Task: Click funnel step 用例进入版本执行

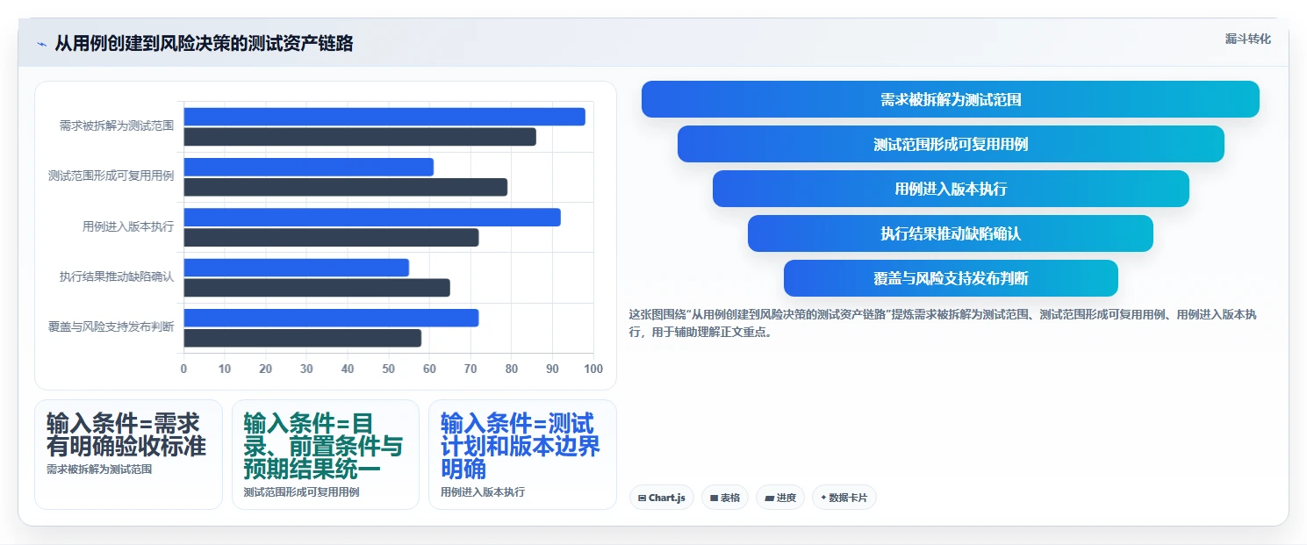Action: (x=951, y=189)
